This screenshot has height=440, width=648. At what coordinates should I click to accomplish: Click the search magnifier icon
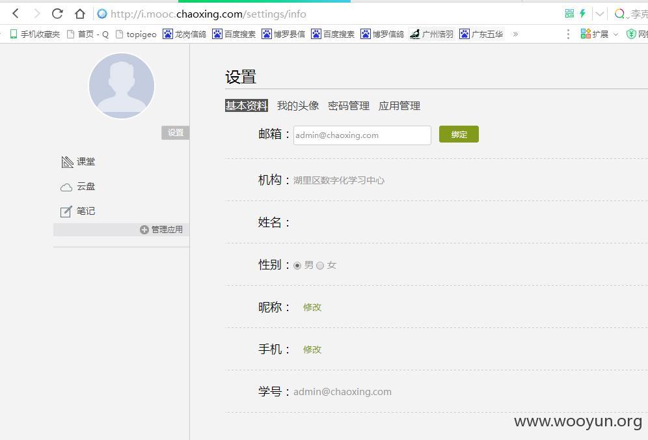[619, 14]
